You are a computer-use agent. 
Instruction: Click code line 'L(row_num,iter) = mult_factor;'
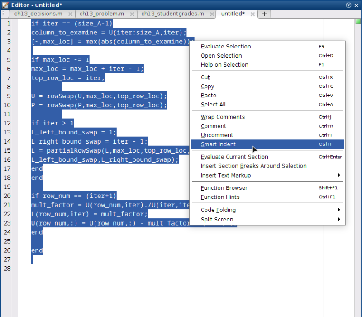click(89, 214)
